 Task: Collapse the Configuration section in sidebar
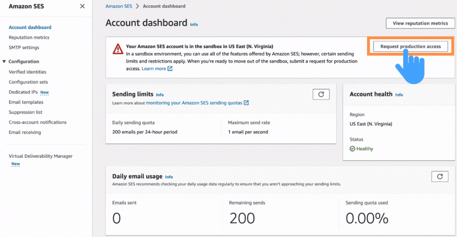coord(4,61)
